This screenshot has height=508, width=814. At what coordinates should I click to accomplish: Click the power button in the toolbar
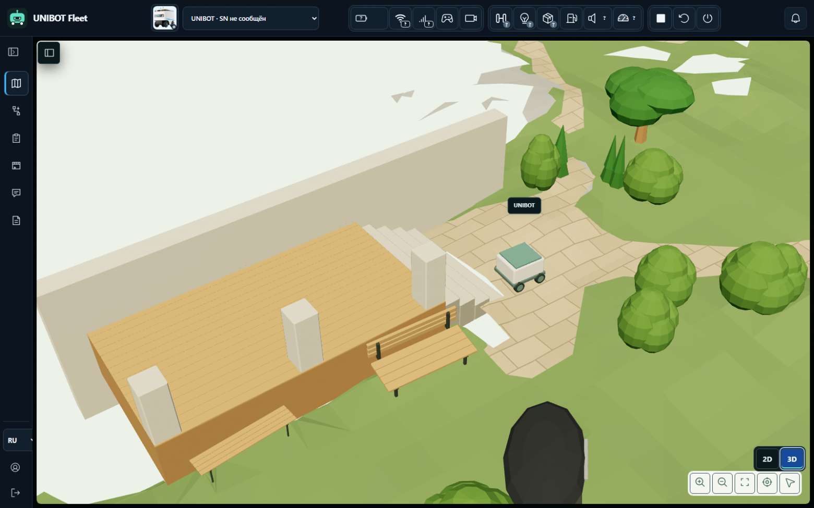(x=708, y=19)
